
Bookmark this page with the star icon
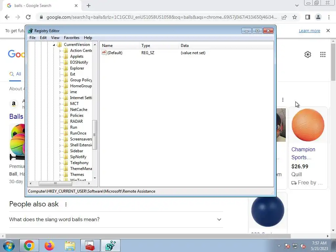point(295,17)
